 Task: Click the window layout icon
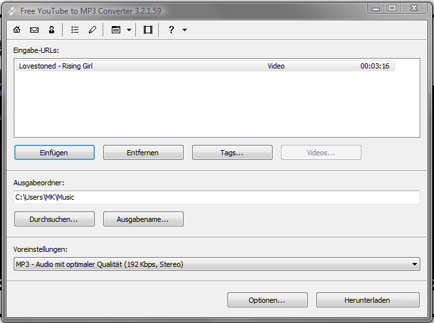[x=116, y=29]
